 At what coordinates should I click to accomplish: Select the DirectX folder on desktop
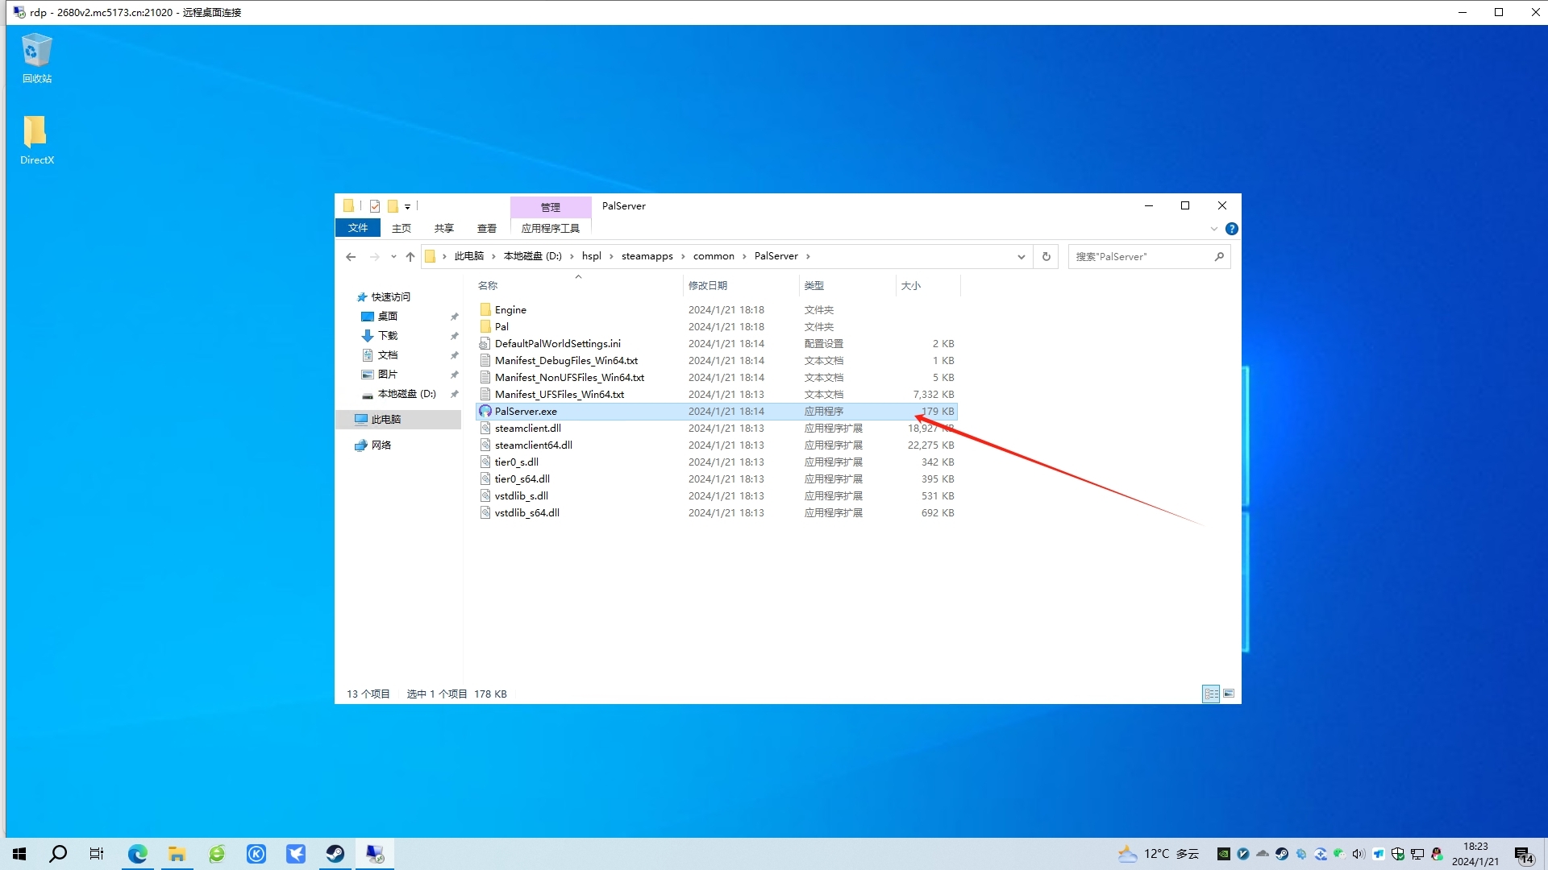pyautogui.click(x=36, y=139)
